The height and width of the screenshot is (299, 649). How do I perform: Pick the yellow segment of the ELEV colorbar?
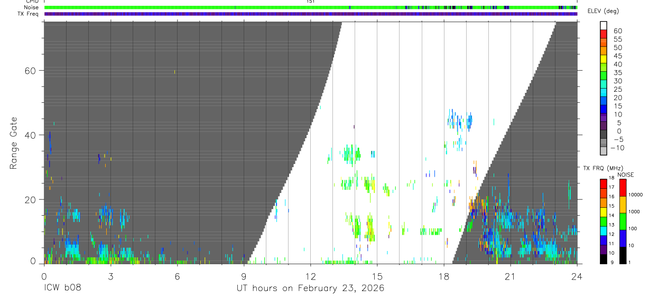pos(604,59)
